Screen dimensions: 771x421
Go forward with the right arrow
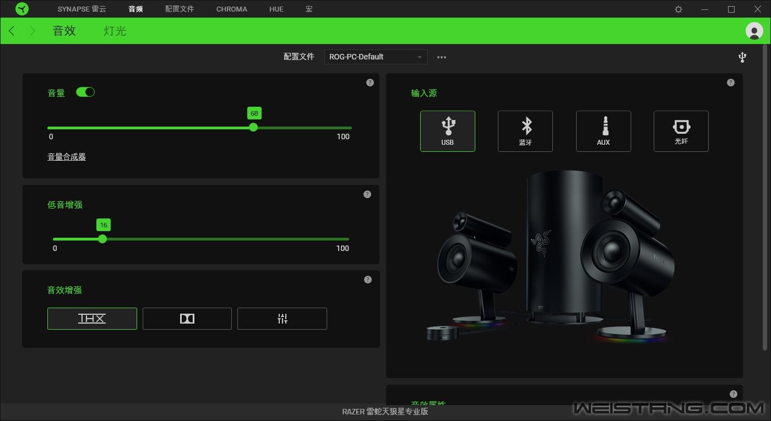(32, 31)
